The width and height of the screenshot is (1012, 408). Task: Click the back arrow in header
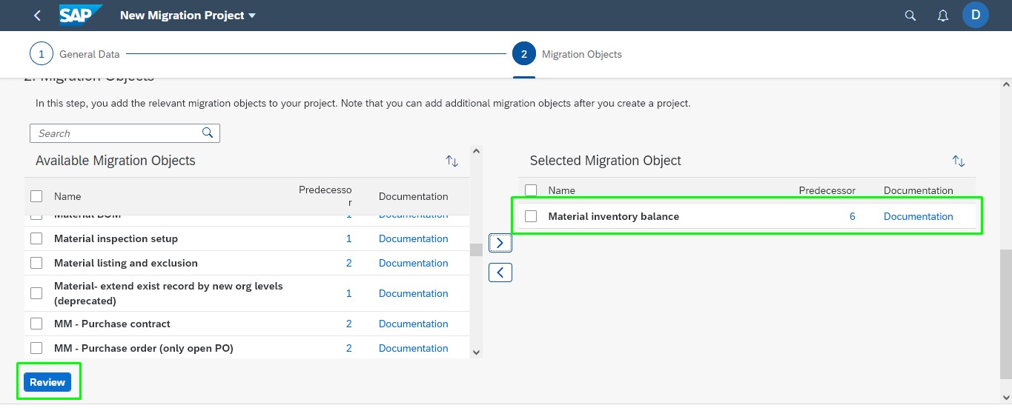[38, 15]
